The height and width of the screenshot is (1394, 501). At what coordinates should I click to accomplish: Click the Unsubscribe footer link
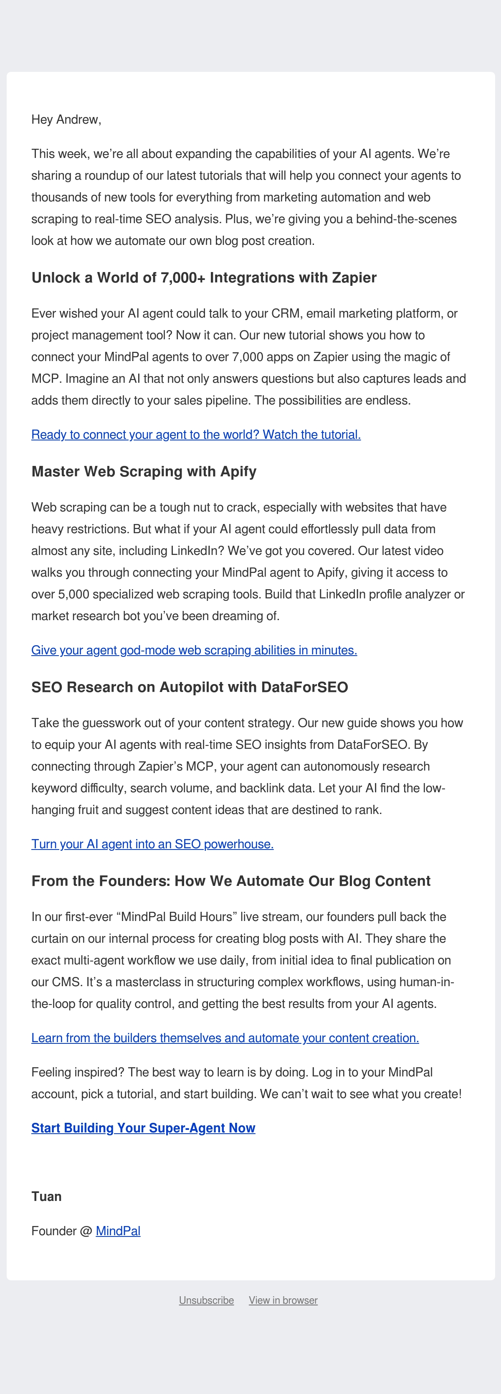206,1300
